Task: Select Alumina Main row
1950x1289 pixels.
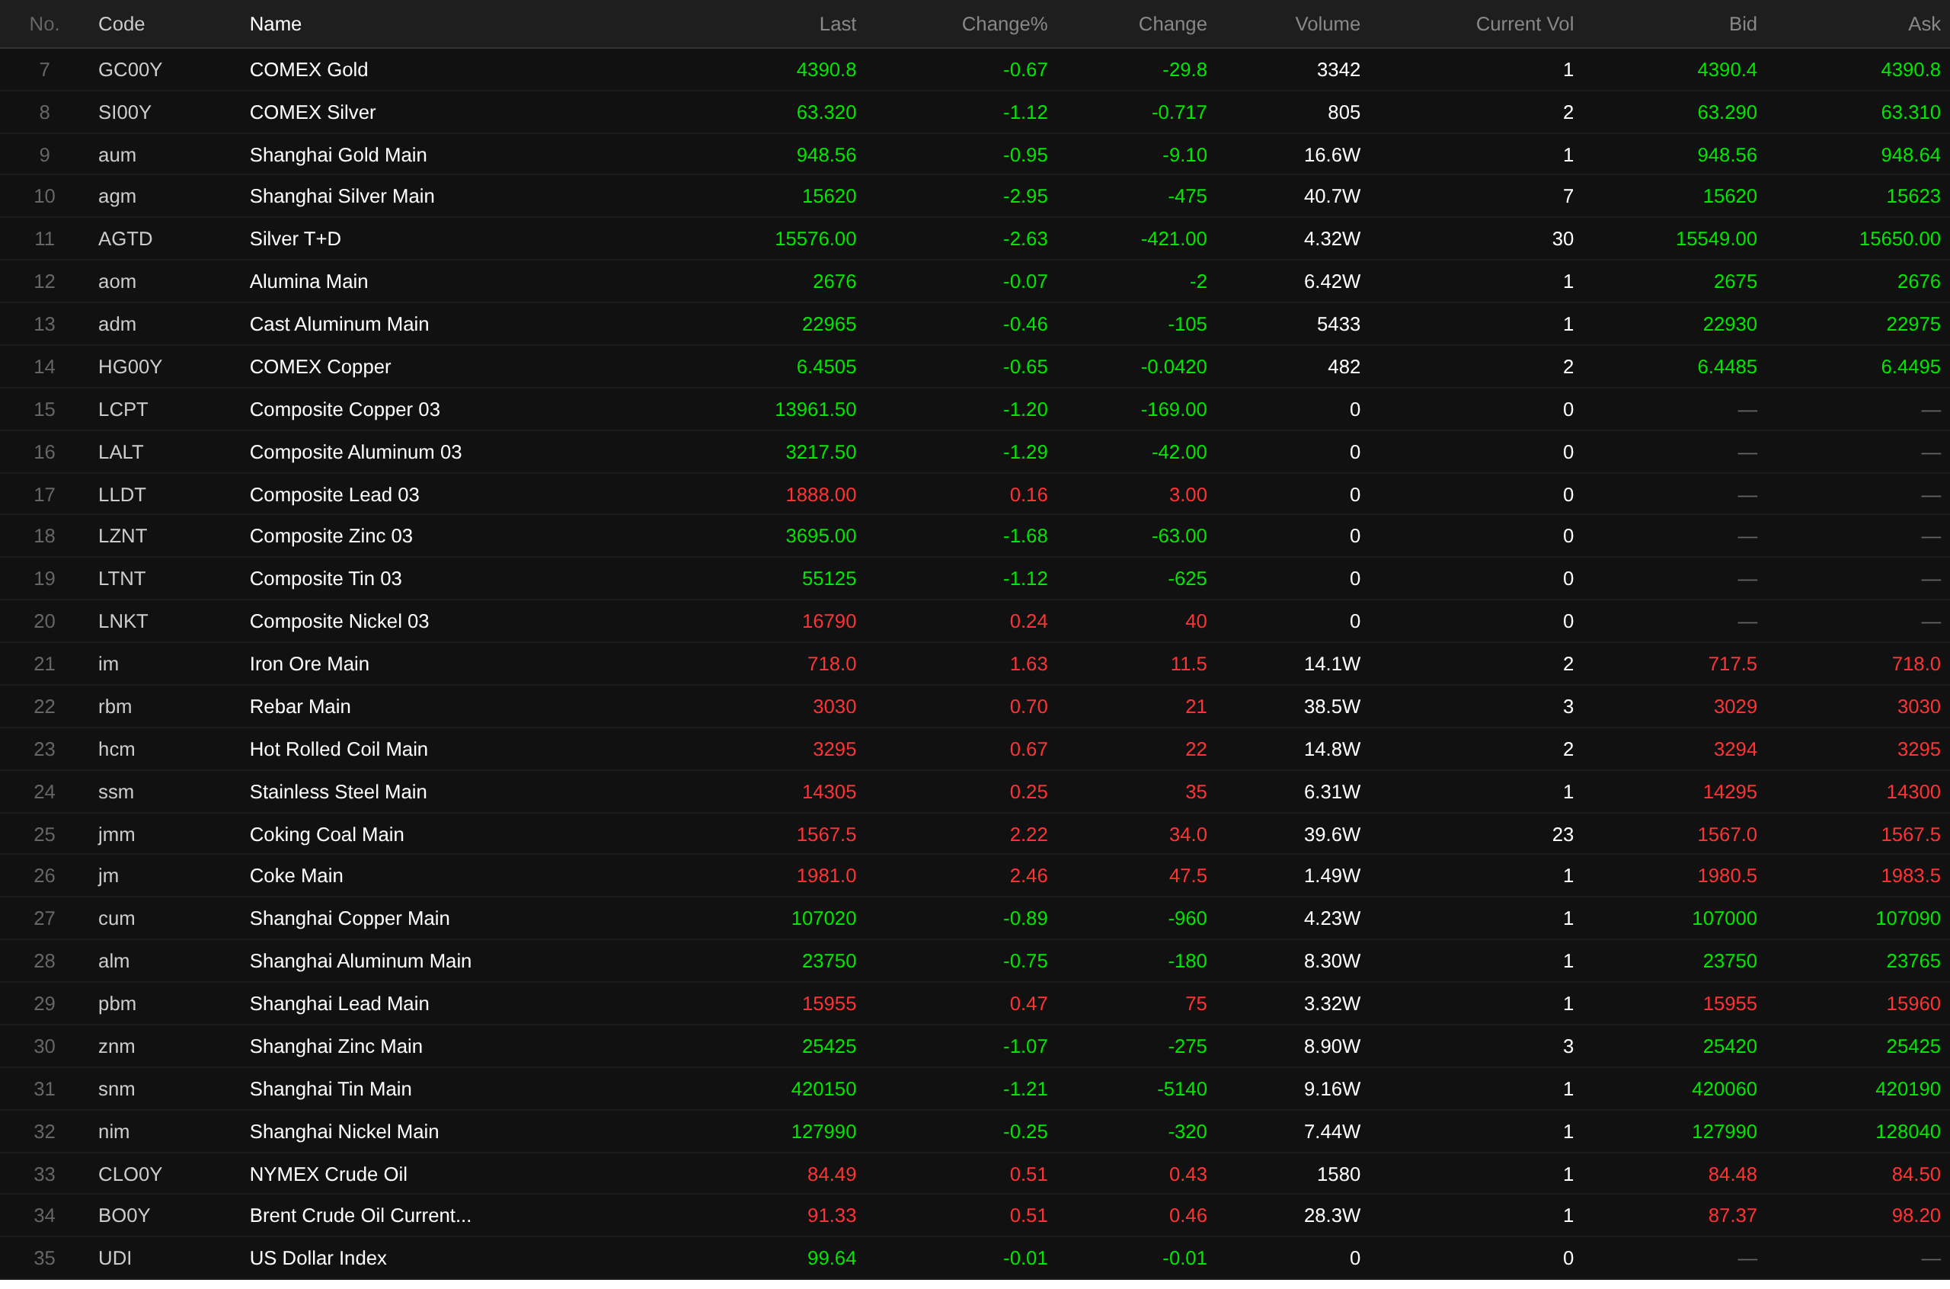Action: pyautogui.click(x=974, y=282)
